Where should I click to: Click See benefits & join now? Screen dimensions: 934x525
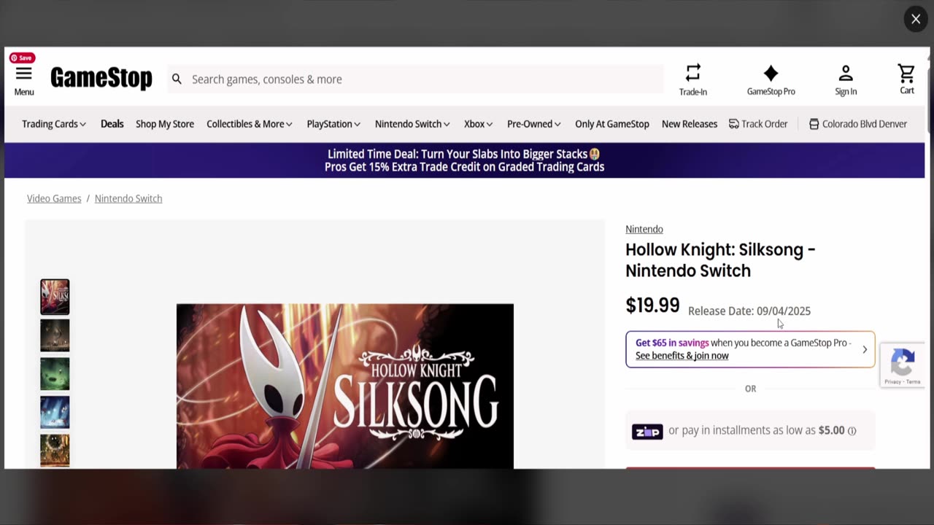click(682, 356)
